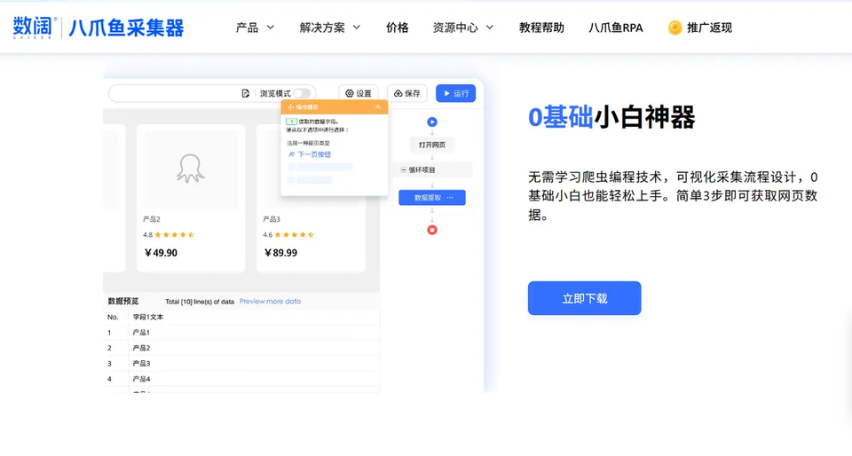Expand the 解决方案 dropdown chevron

[x=357, y=28]
